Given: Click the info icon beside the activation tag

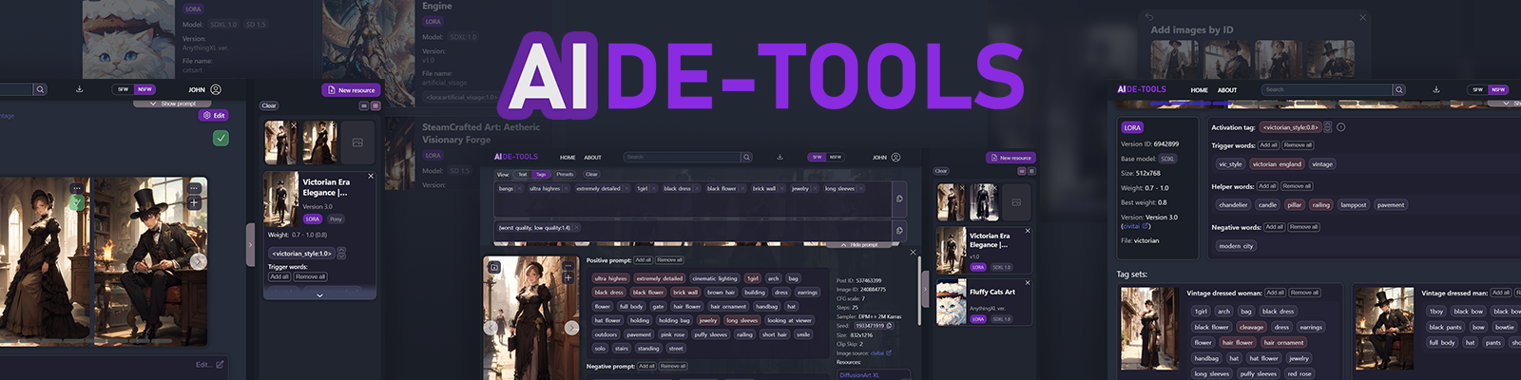Looking at the screenshot, I should [1340, 127].
